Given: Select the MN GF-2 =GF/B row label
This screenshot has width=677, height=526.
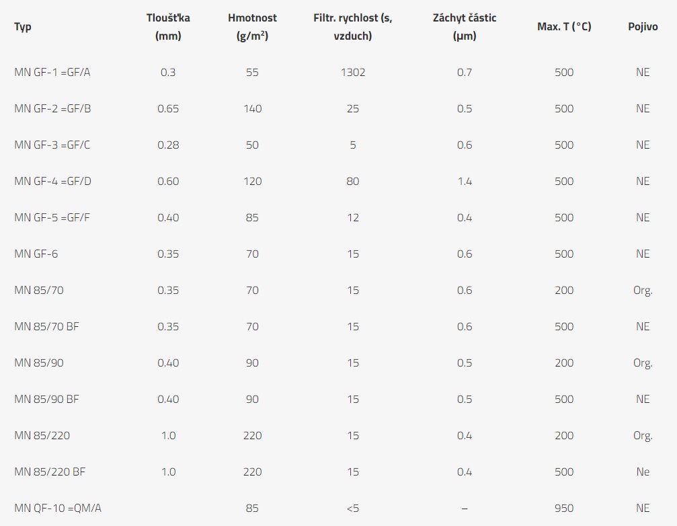Looking at the screenshot, I should [x=52, y=108].
